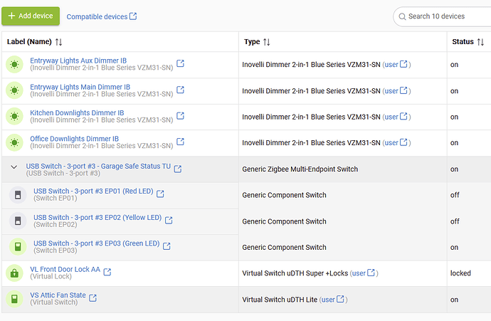The height and width of the screenshot is (321, 491).
Task: Click switch icon for EP03 Green LED
Action: click(18, 247)
